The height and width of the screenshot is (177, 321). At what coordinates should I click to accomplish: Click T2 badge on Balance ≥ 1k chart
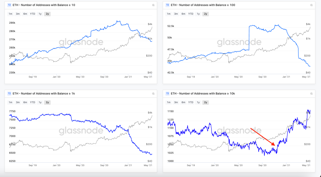point(9,94)
